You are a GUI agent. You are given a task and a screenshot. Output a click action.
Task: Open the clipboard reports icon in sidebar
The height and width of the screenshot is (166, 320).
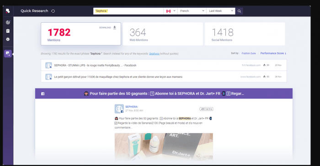tap(8, 31)
